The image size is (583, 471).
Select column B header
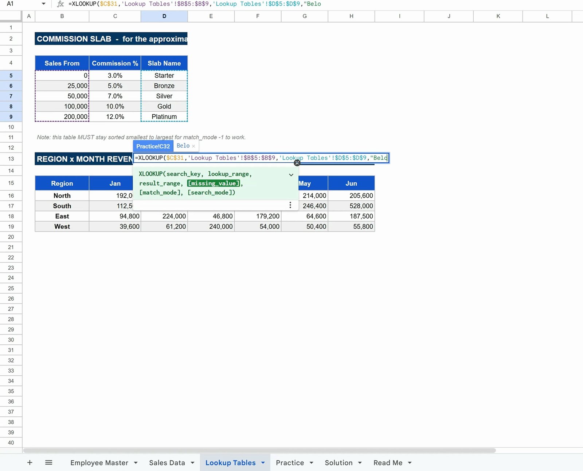coord(62,16)
